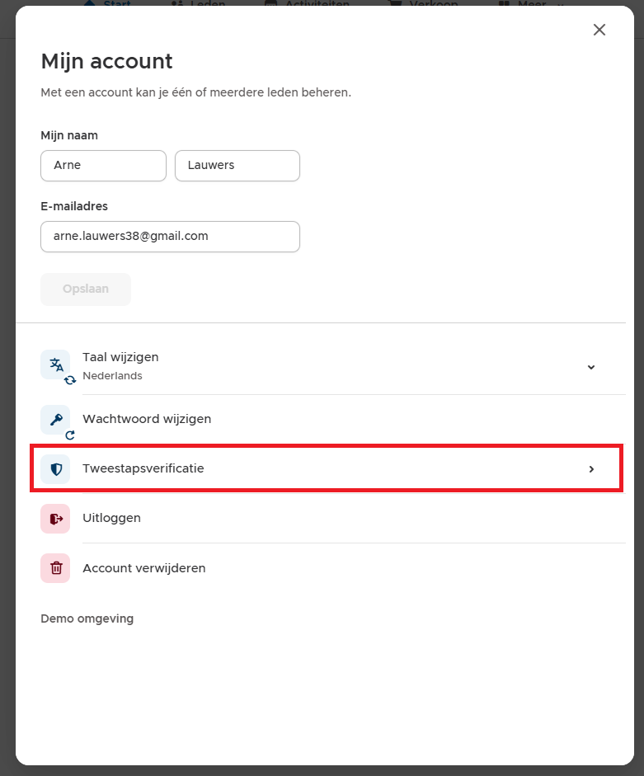Focus the last name field Lauwers

pyautogui.click(x=237, y=166)
